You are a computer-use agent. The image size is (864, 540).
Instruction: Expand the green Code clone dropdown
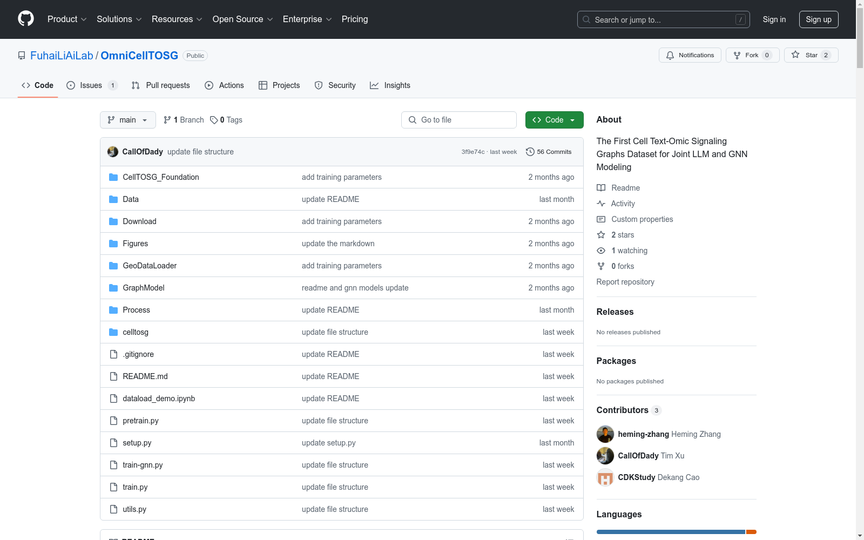coord(555,120)
